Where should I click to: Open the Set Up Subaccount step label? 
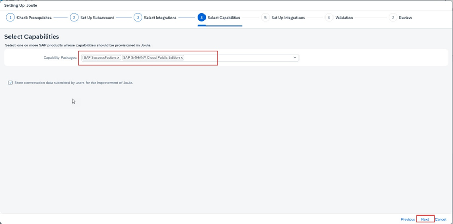click(97, 18)
